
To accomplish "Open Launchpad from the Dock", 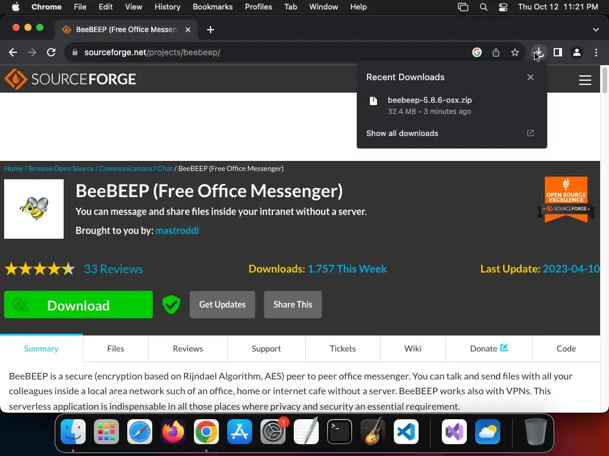I will click(x=106, y=432).
